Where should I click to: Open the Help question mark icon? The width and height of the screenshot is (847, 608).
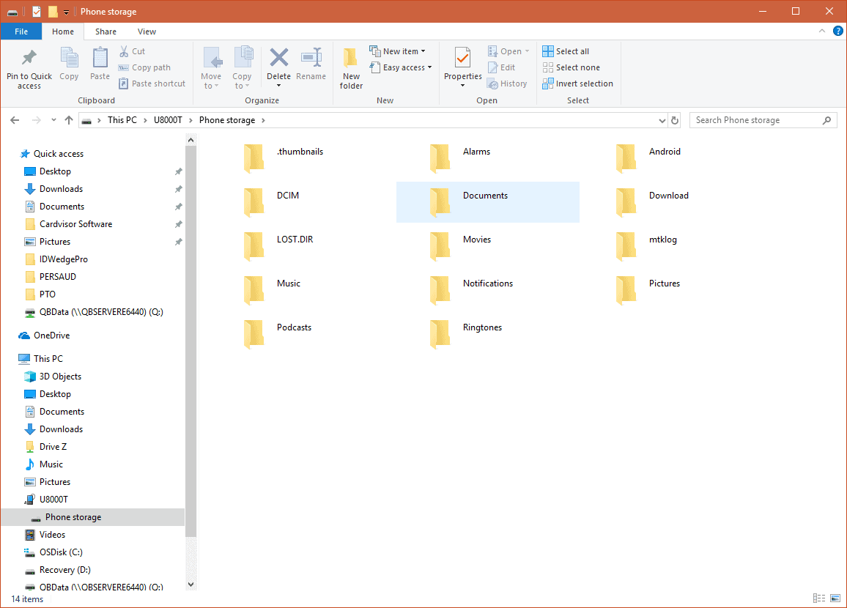point(838,31)
